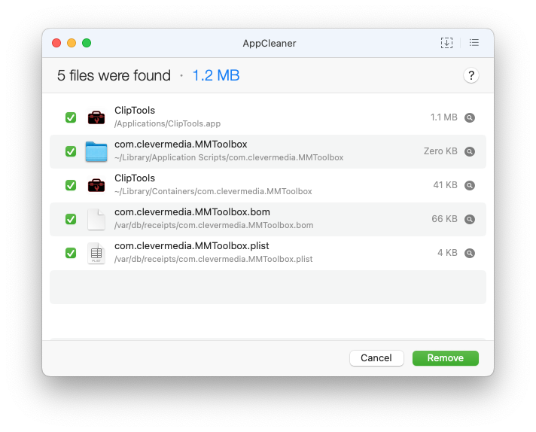Click the green full-screen window button
The width and height of the screenshot is (536, 432).
click(x=87, y=43)
